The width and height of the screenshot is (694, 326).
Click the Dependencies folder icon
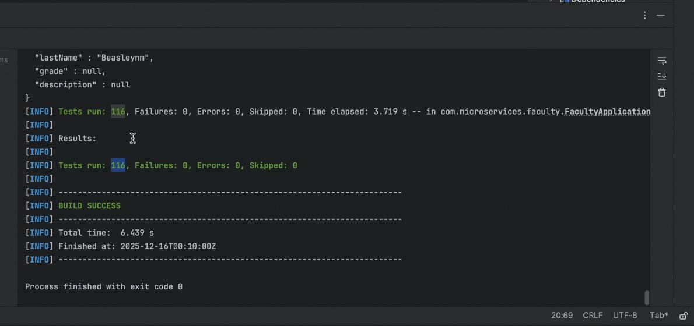pyautogui.click(x=564, y=1)
